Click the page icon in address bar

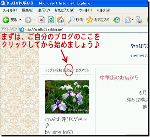21,29
